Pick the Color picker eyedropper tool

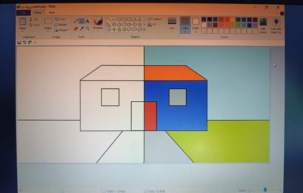(x=82, y=29)
